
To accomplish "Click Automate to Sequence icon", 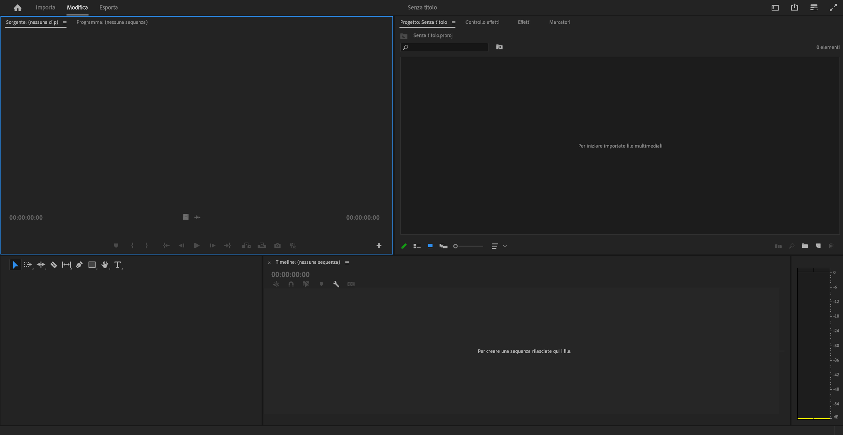I will coord(779,247).
